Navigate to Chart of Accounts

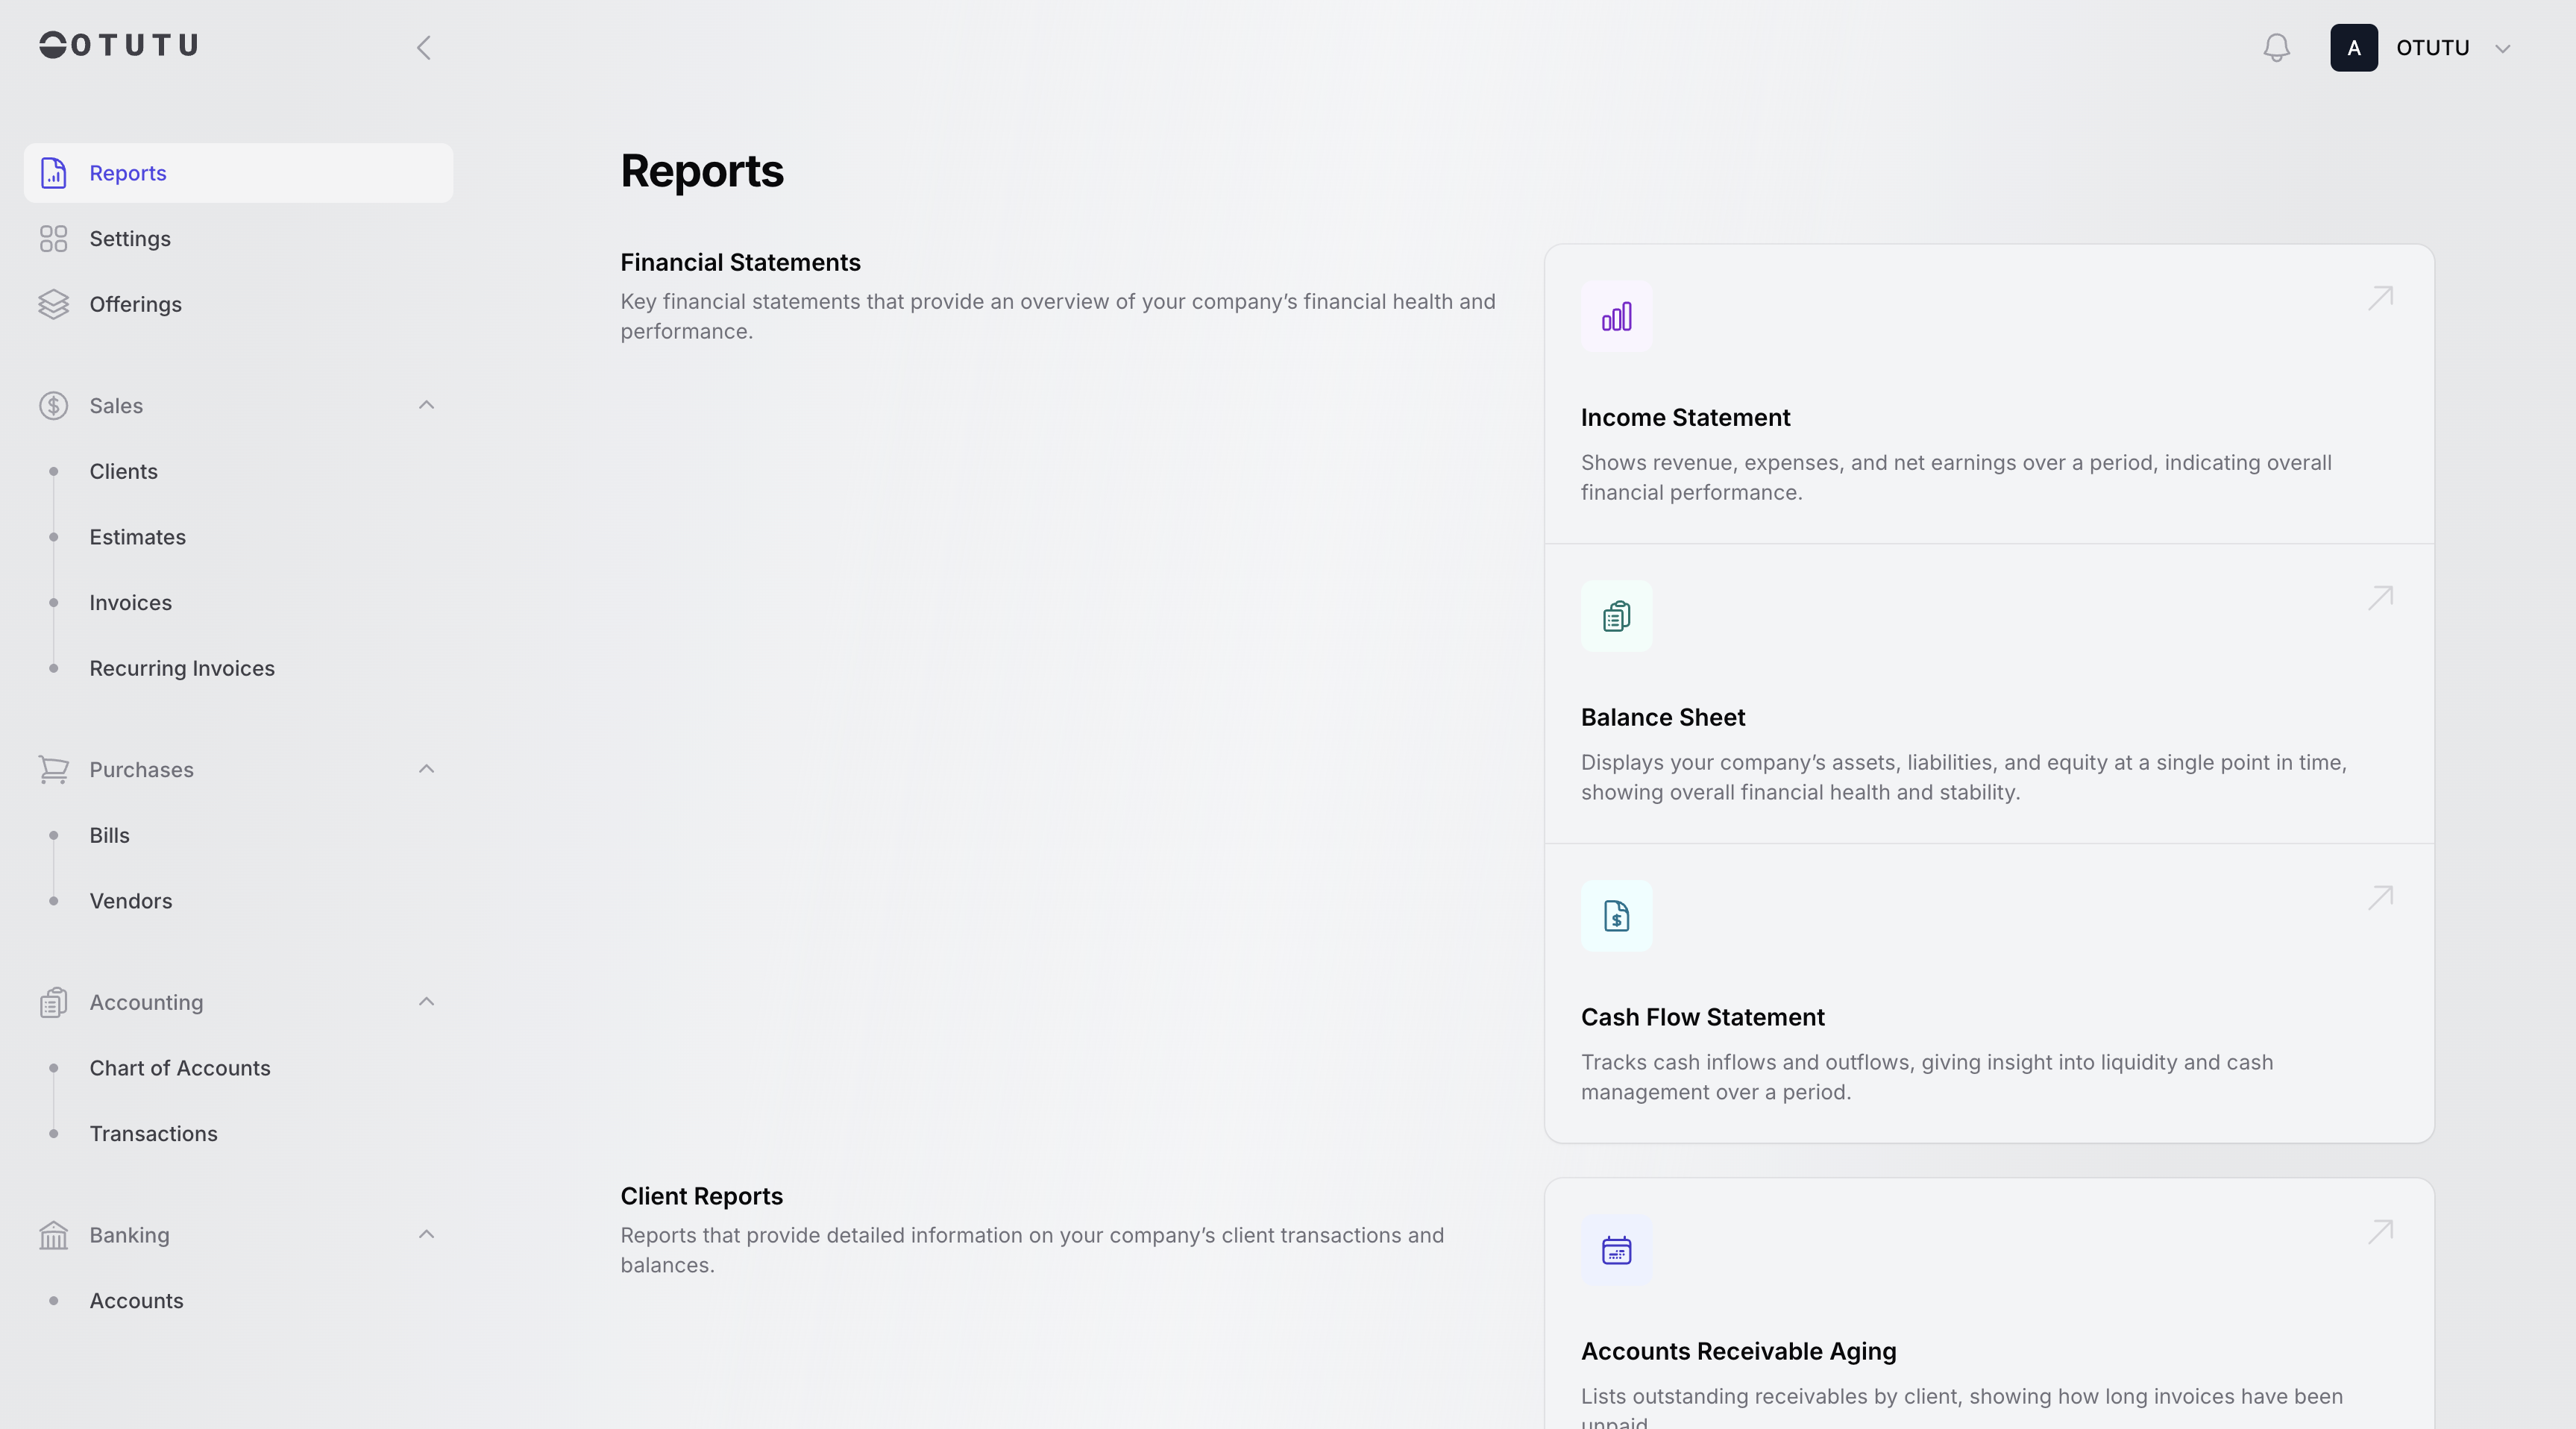(x=180, y=1068)
